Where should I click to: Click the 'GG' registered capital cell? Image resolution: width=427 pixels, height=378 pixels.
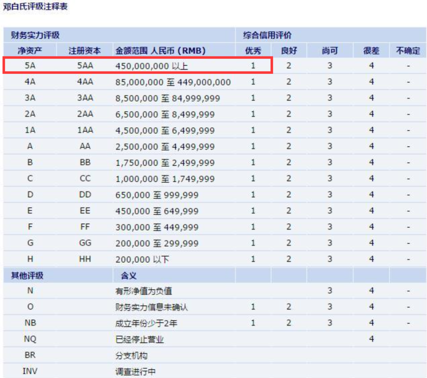[85, 243]
